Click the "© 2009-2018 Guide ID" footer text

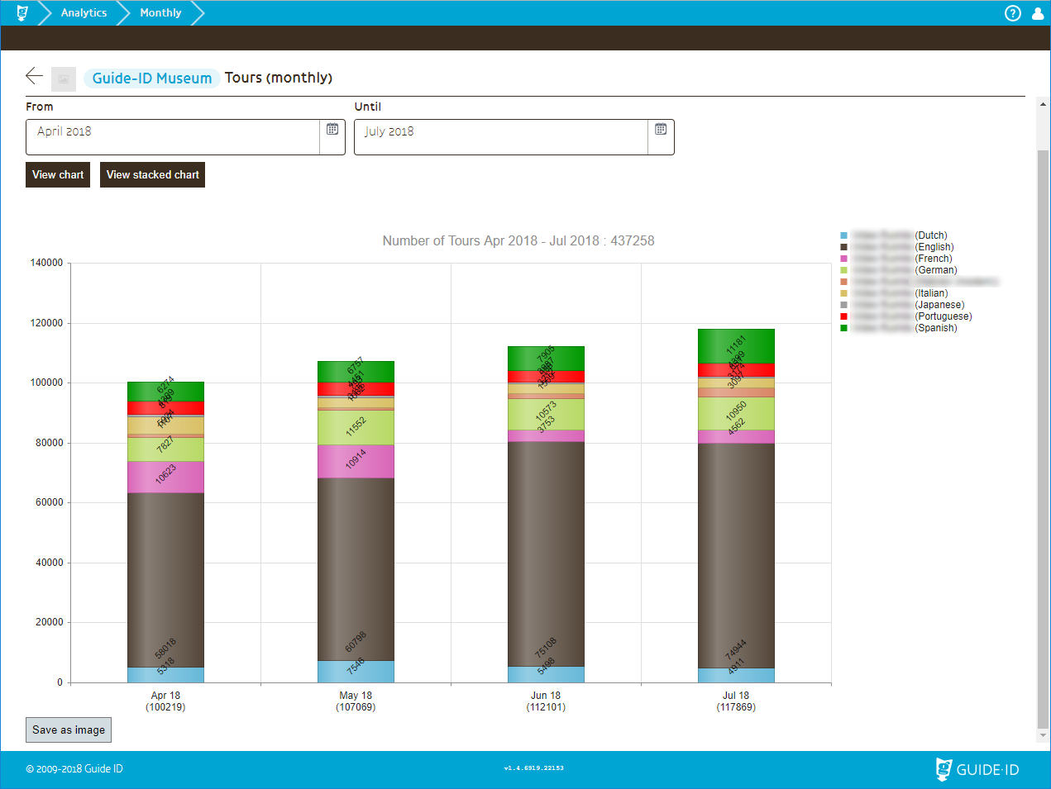74,768
